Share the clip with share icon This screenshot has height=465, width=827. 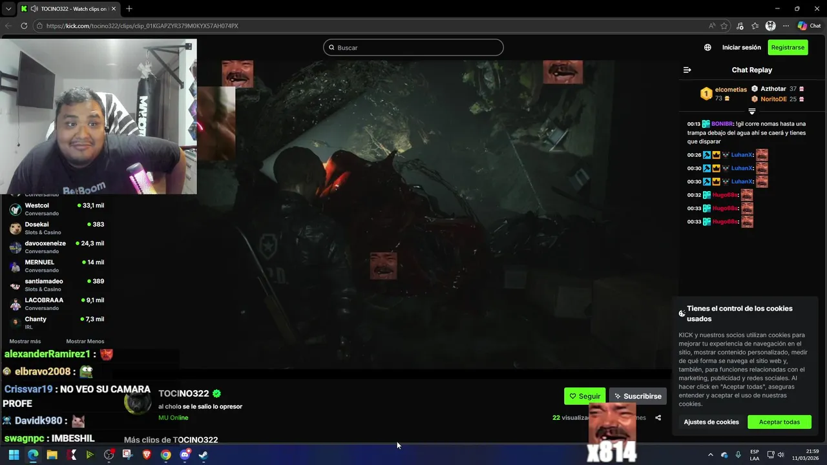pos(658,418)
